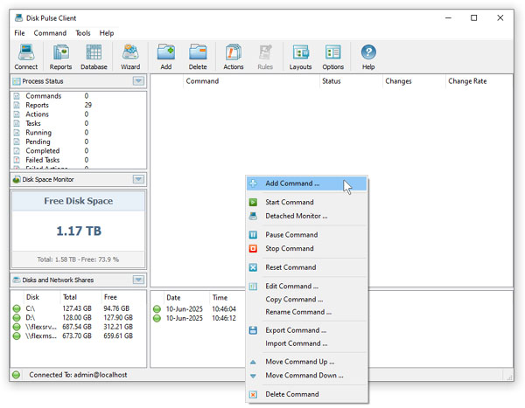Select the Reports row showing 29
Image resolution: width=525 pixels, height=408 pixels.
[x=79, y=105]
